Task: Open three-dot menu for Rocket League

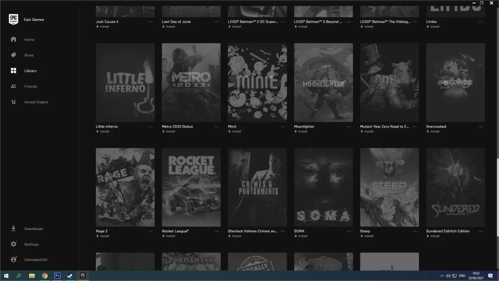Action: [x=216, y=231]
